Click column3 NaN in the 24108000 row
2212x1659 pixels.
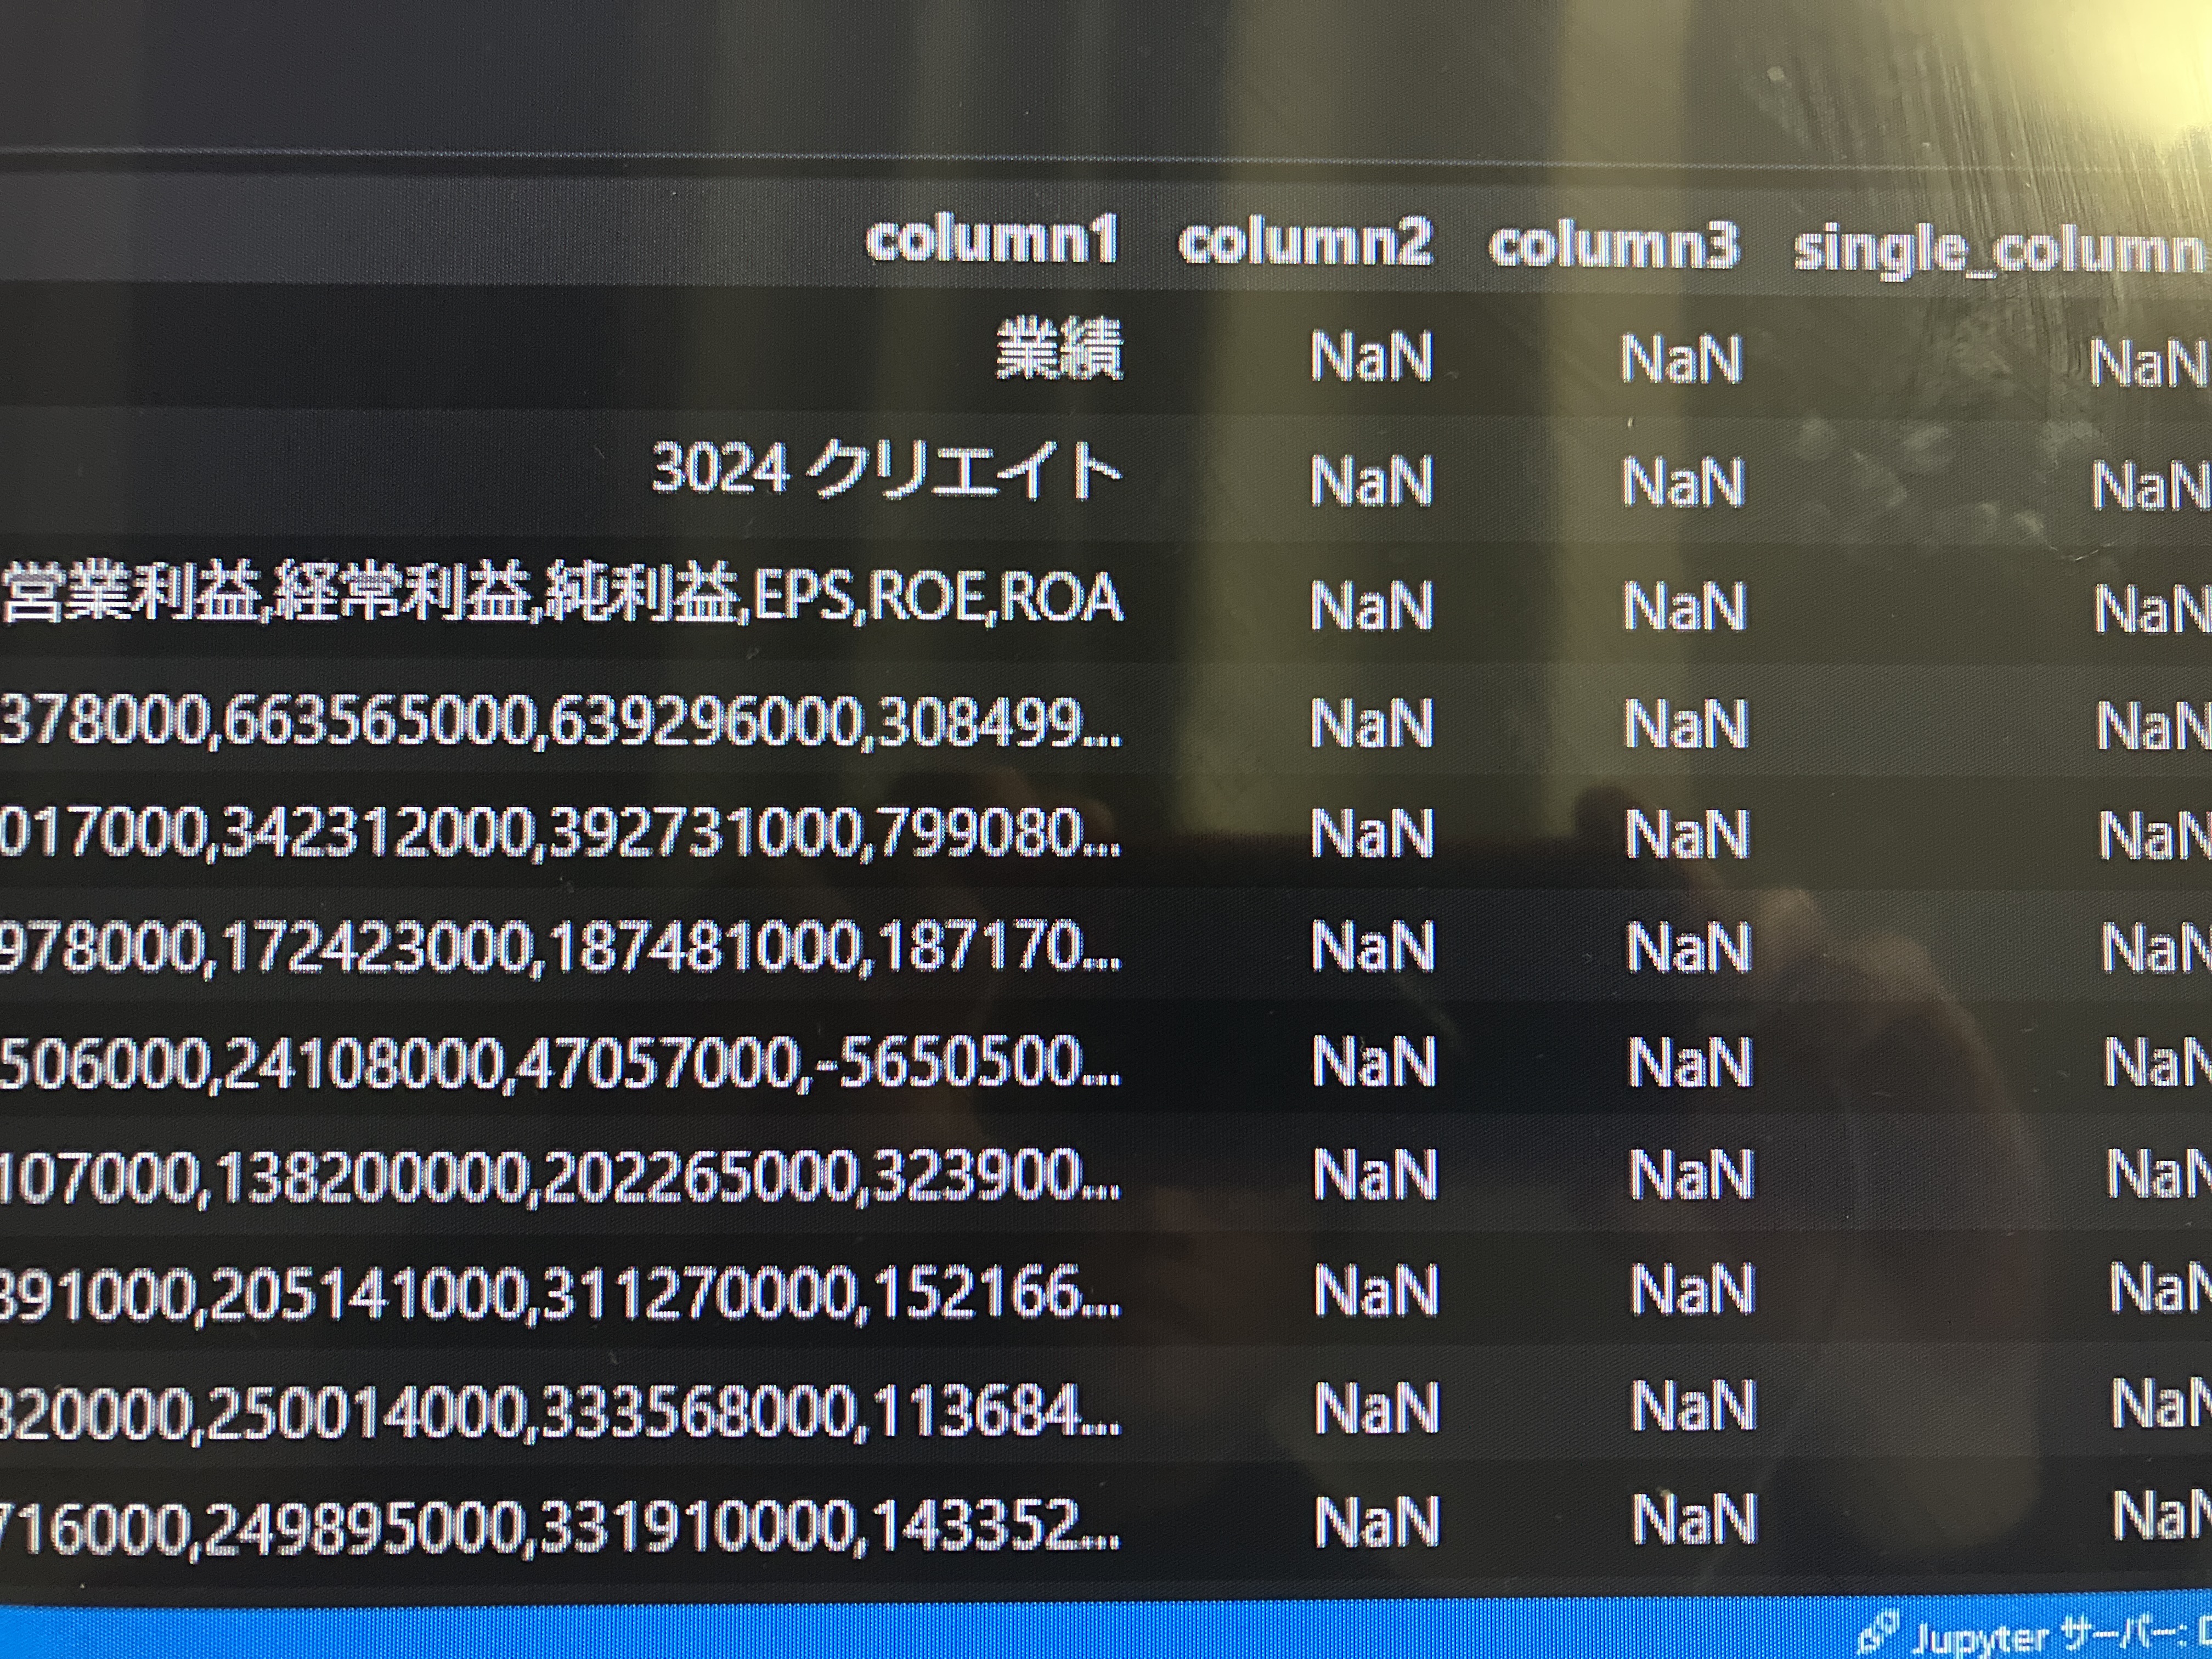(x=1690, y=1062)
